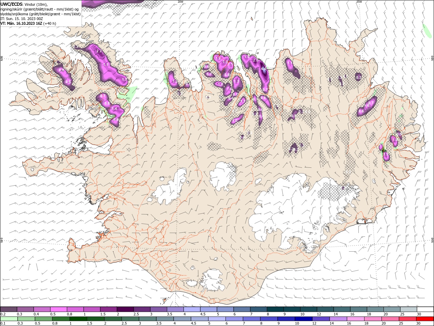Select the 25 crimson swatch in the rain legend
This screenshot has height=326, width=434.
407,319
